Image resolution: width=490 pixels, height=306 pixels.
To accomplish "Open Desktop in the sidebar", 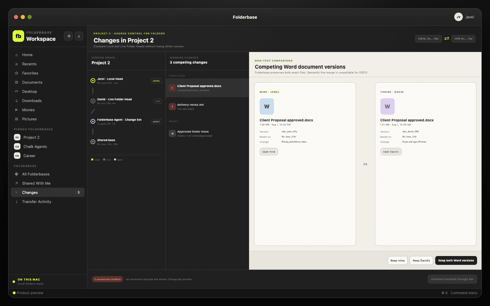I will tap(48, 91).
